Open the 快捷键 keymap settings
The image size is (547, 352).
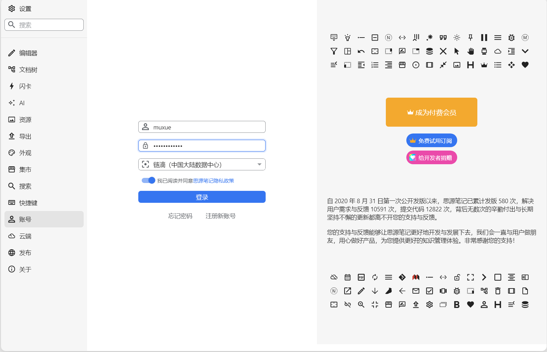tap(44, 203)
